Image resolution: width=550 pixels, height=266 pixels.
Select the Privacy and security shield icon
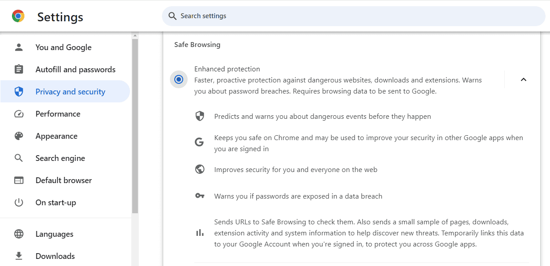click(19, 91)
